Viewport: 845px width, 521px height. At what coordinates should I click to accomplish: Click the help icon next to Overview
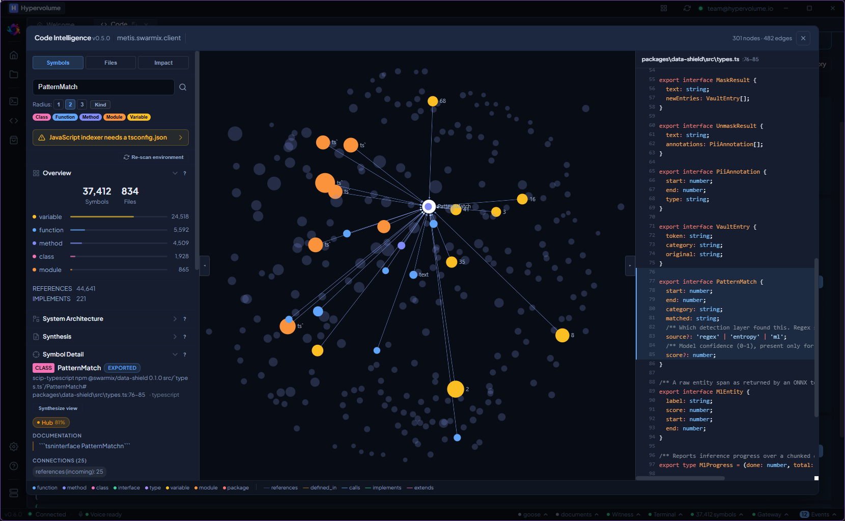tap(185, 173)
